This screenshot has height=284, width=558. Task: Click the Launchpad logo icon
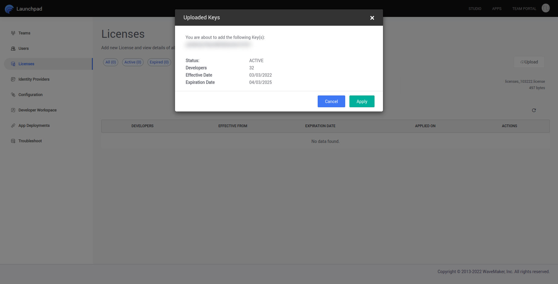click(9, 9)
